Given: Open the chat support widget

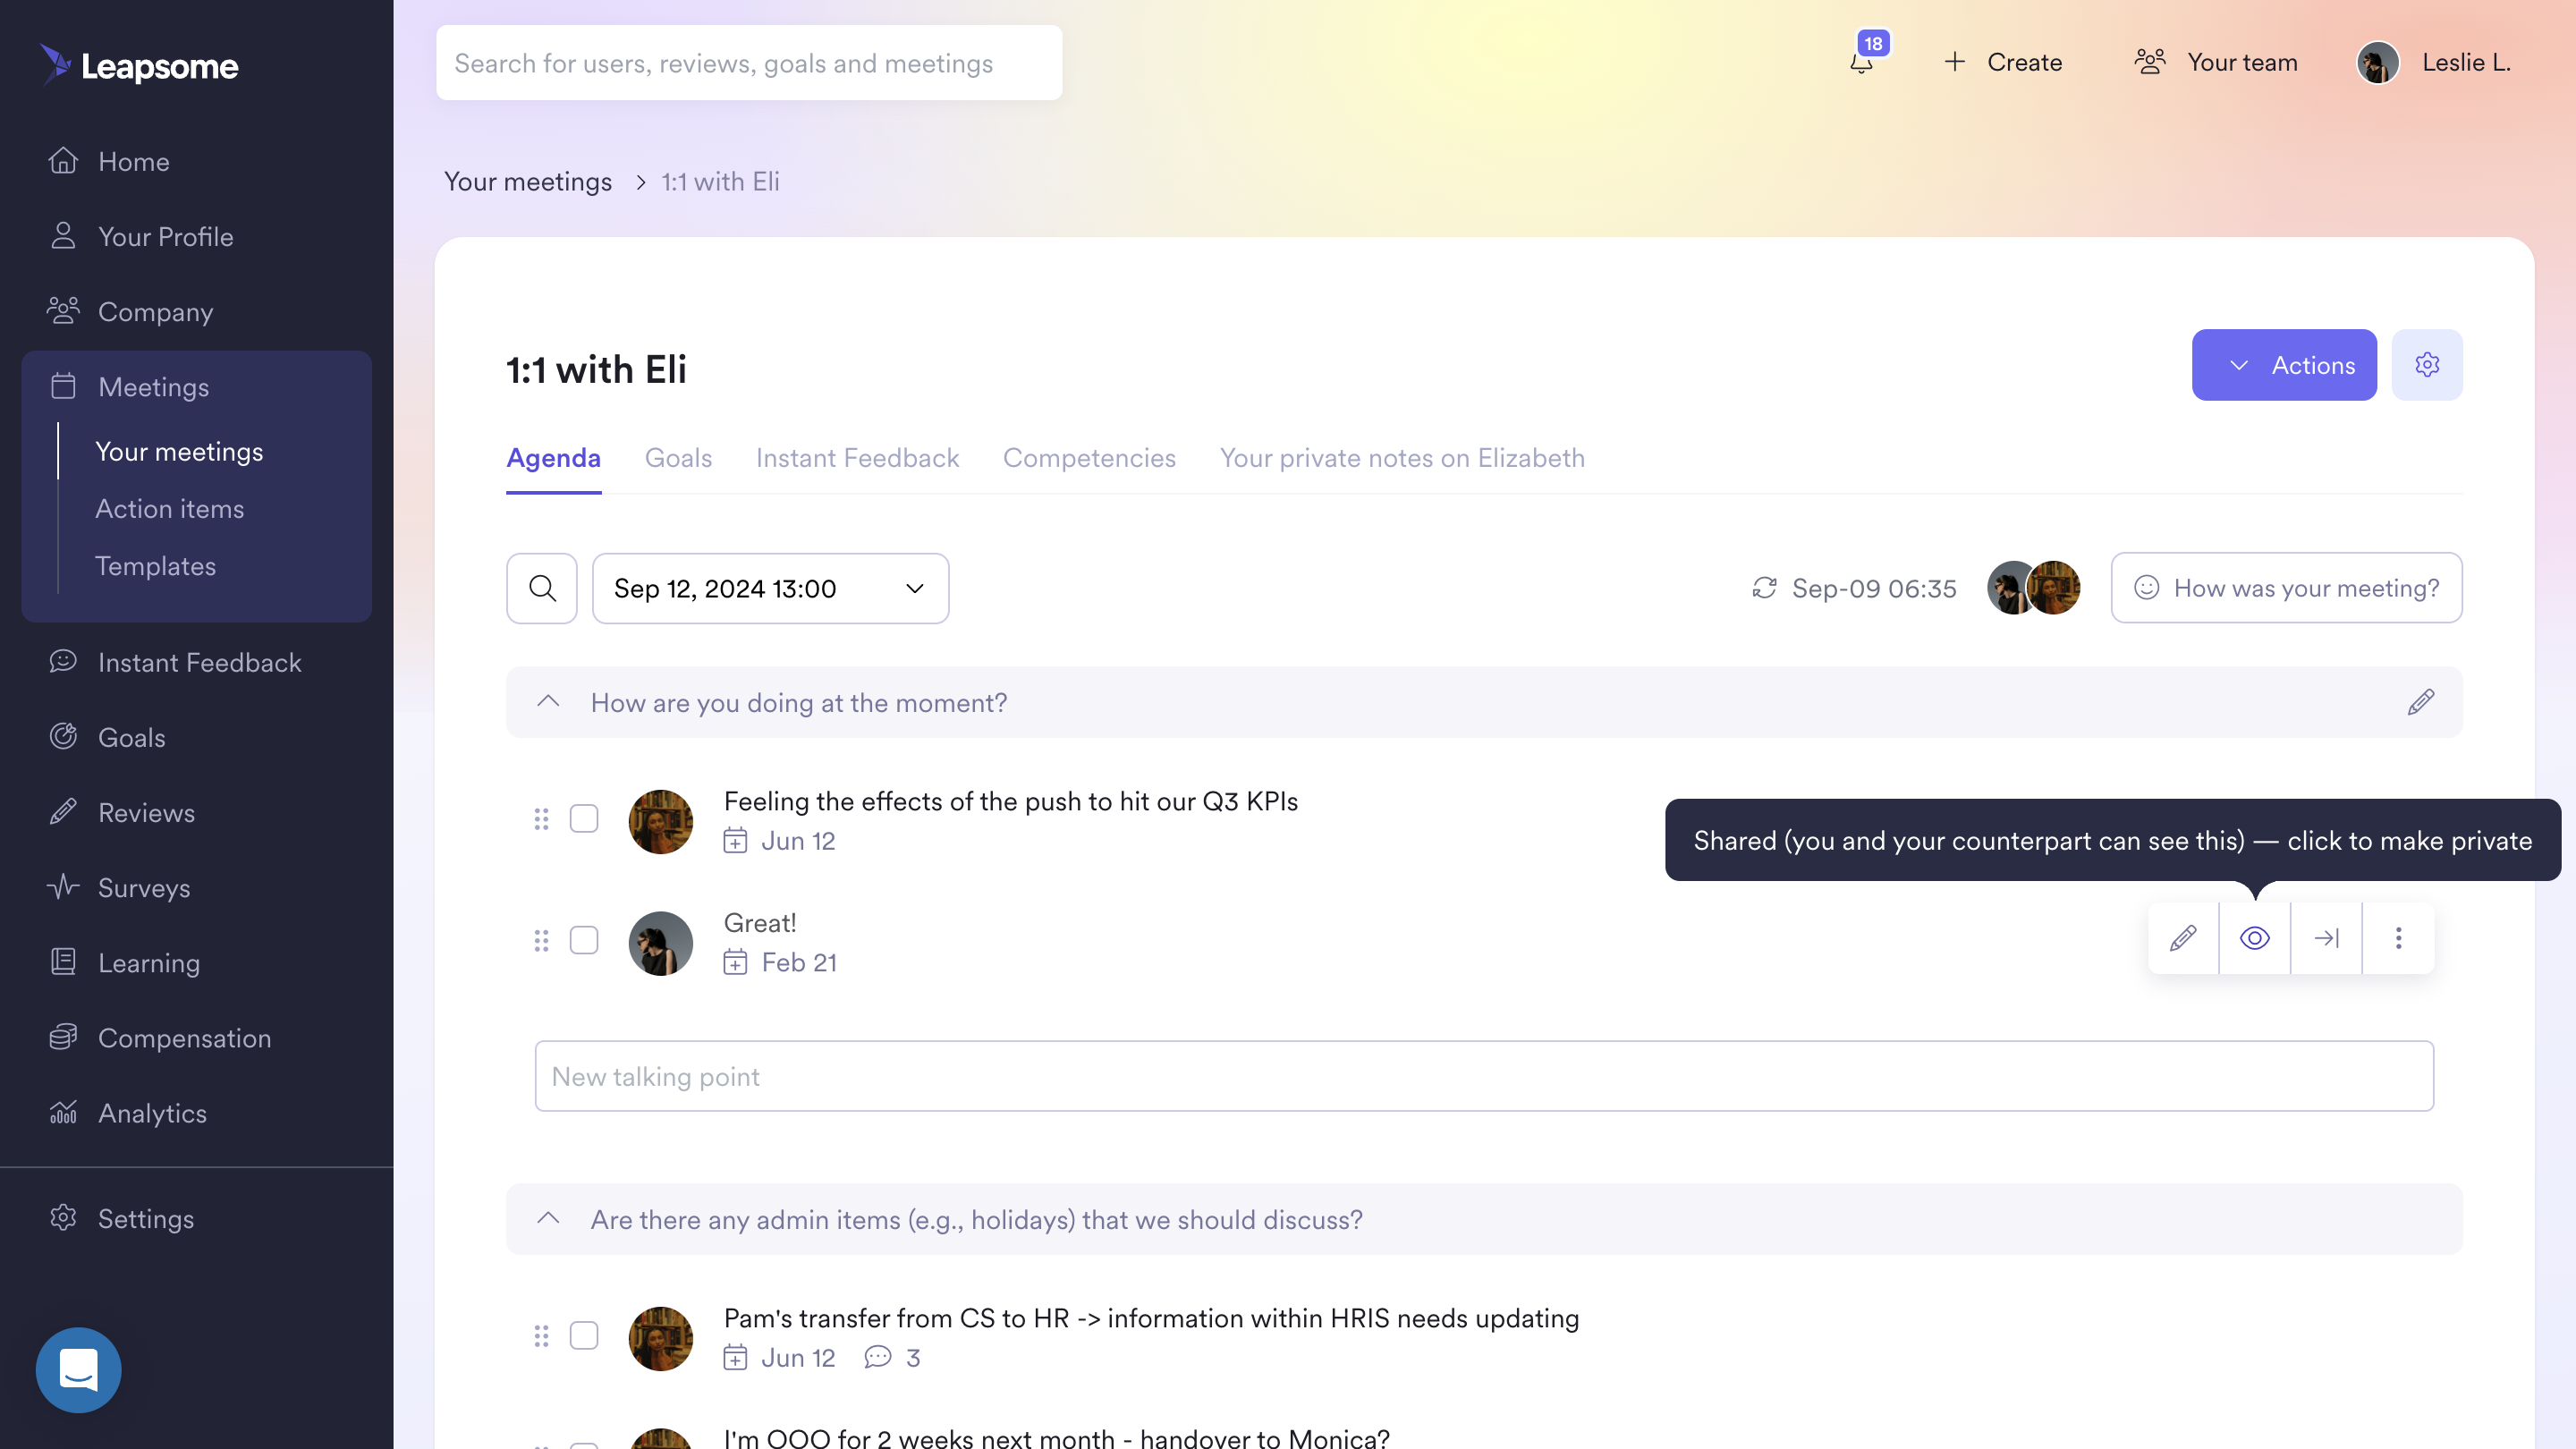Looking at the screenshot, I should (x=78, y=1369).
